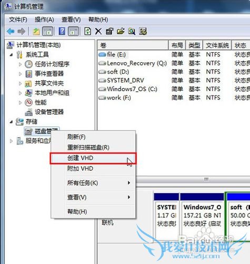Select the work (F:) volume row
The image size is (250, 264).
point(174,98)
